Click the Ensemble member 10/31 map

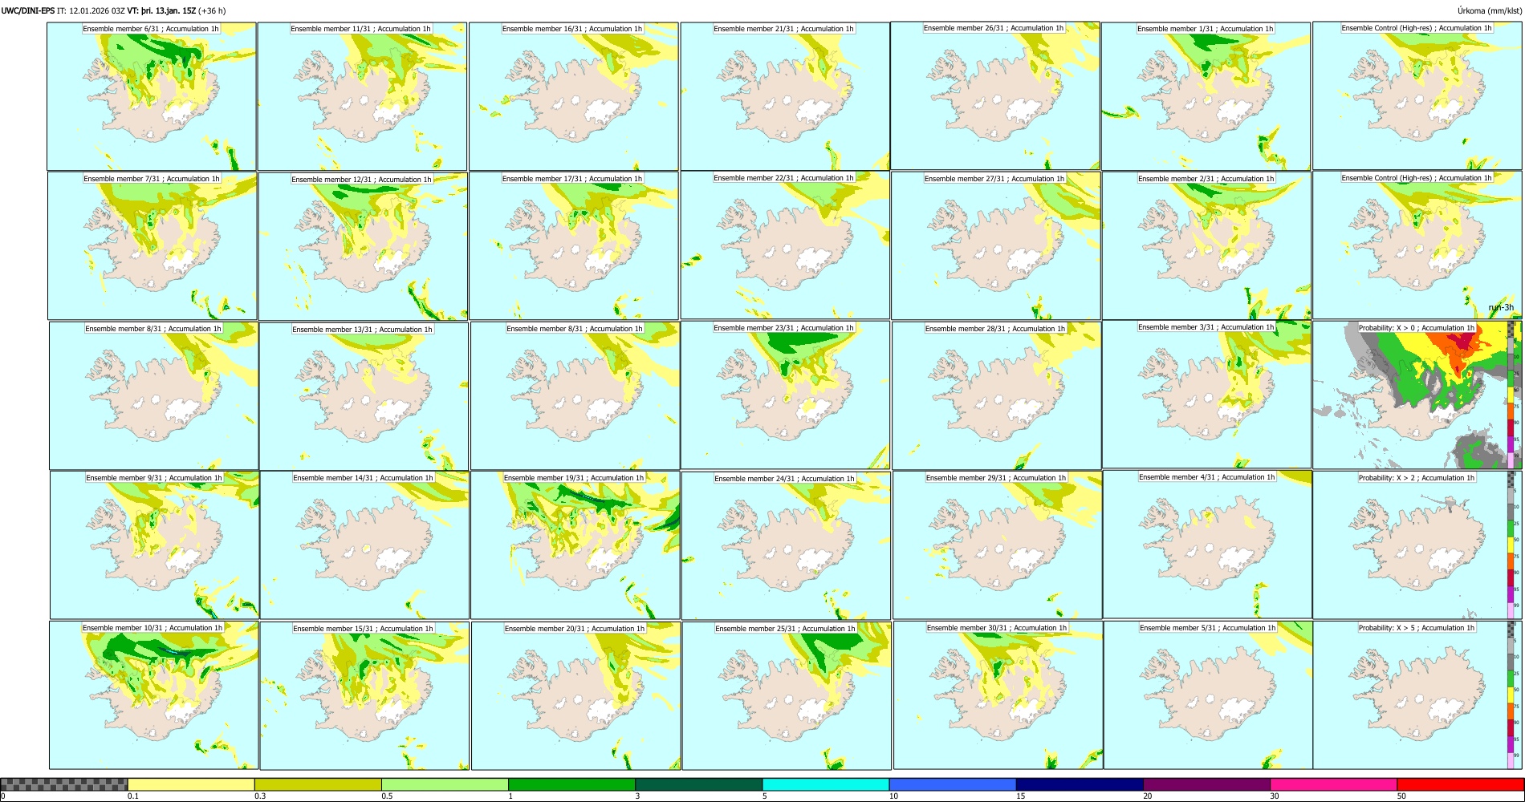point(153,695)
